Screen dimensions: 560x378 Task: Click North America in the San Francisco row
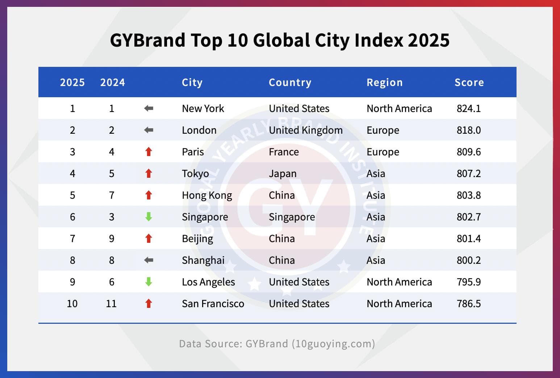point(399,304)
